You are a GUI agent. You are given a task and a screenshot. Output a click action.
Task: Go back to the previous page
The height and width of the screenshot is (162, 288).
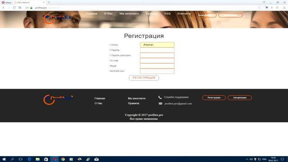click(4, 8)
